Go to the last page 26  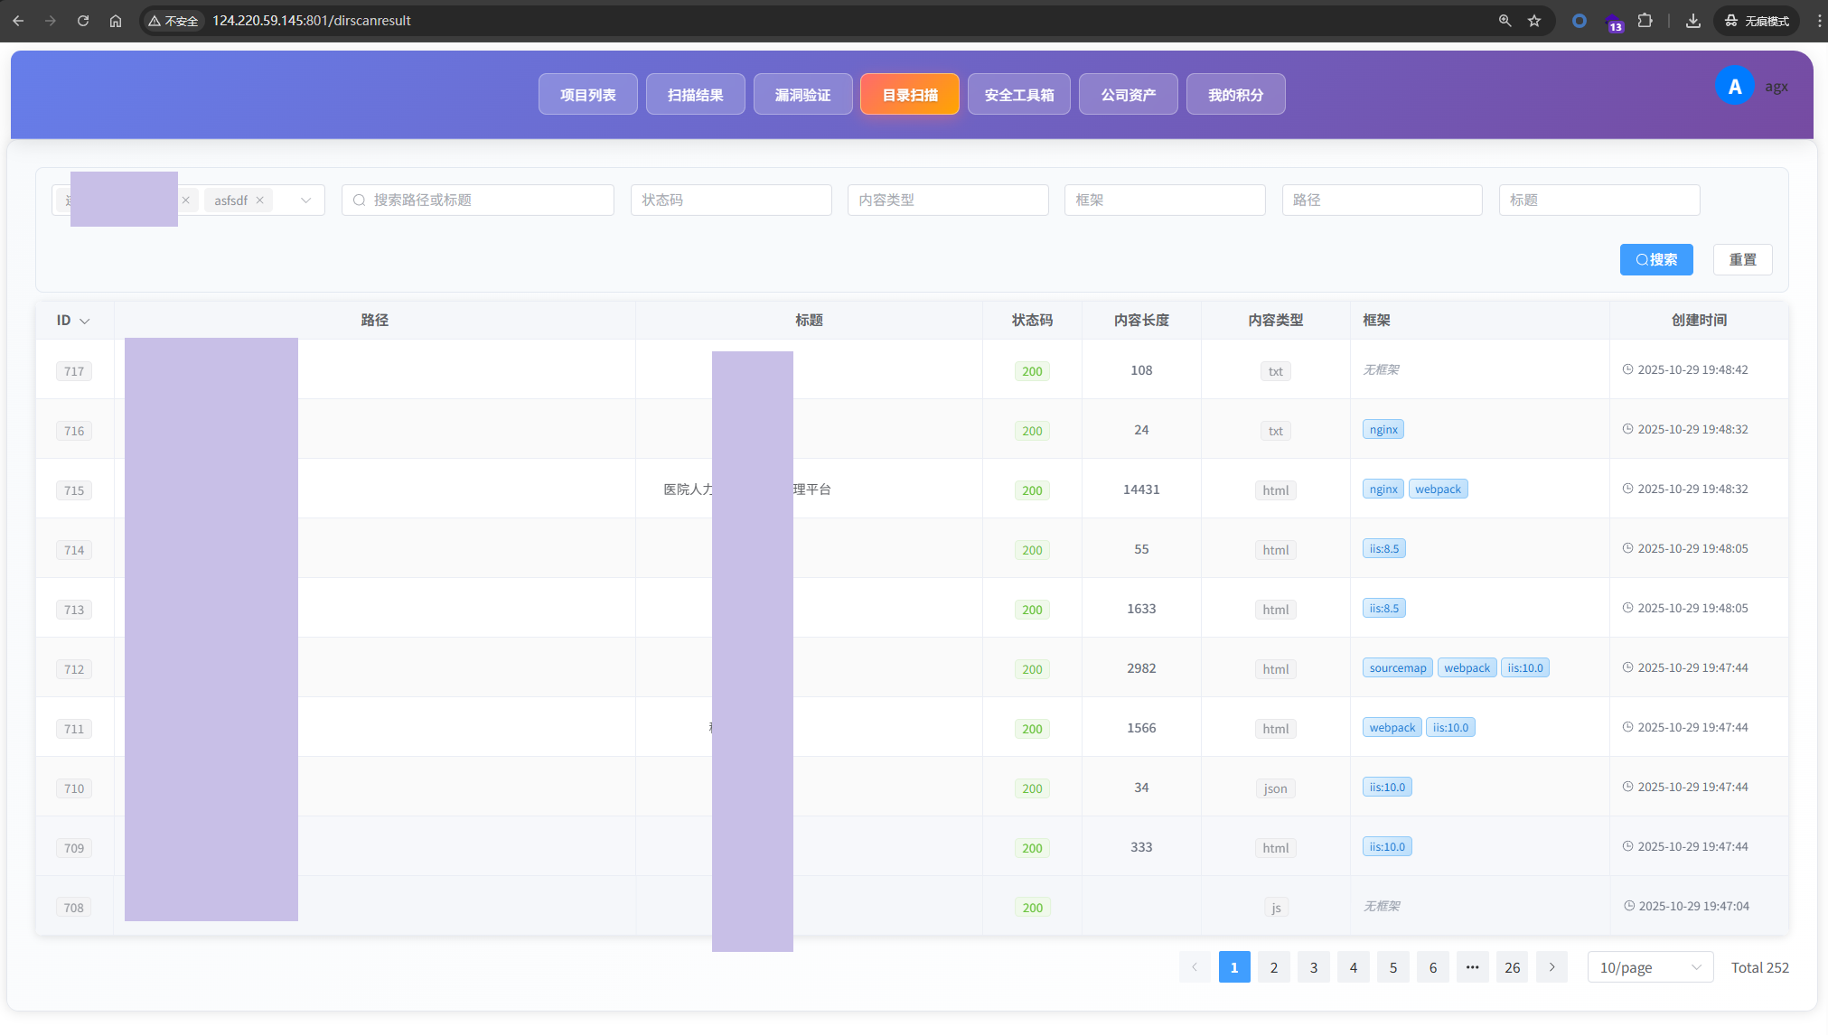tap(1512, 967)
